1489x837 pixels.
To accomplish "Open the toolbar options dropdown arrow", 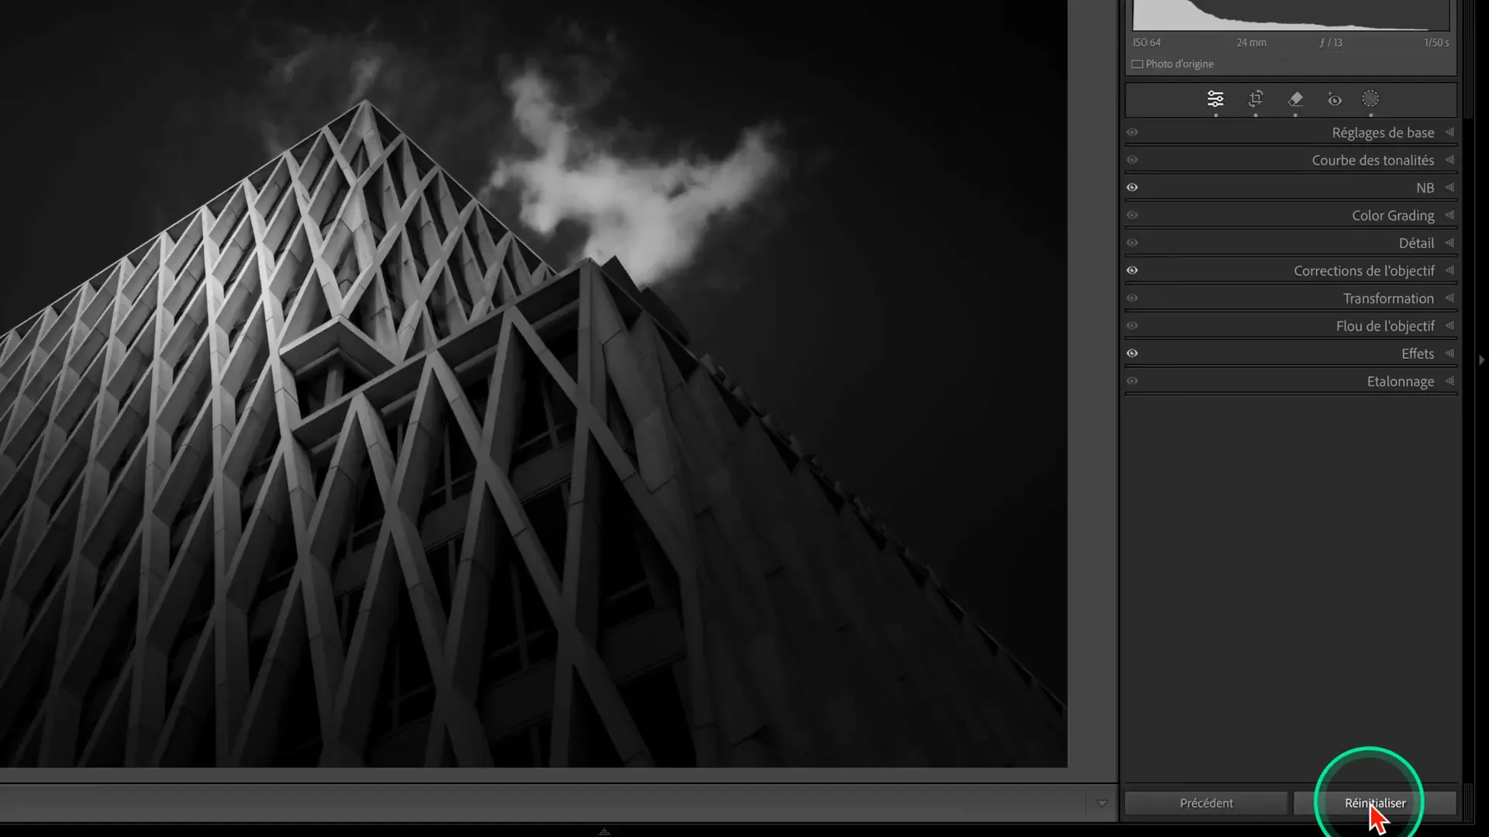I will pos(1102,804).
